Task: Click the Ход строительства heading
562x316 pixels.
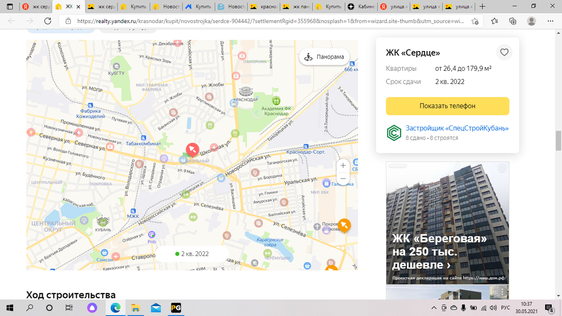Action: click(x=71, y=295)
